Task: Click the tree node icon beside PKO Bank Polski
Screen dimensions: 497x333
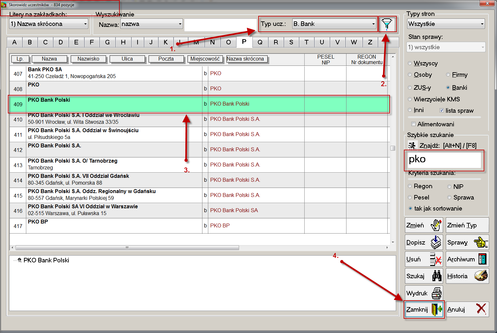Action: click(19, 260)
